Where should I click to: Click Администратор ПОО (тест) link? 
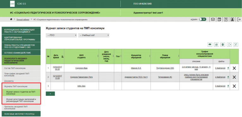point(136,77)
